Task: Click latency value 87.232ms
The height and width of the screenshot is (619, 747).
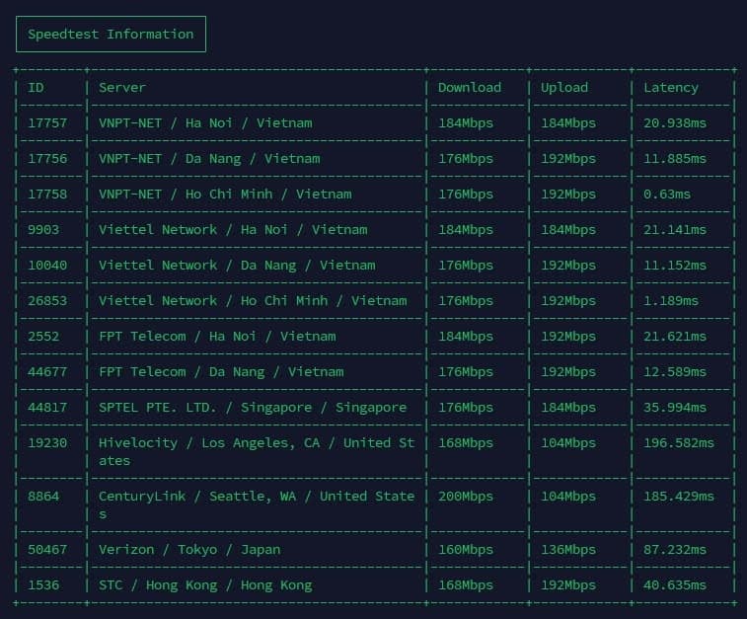Action: pyautogui.click(x=675, y=550)
